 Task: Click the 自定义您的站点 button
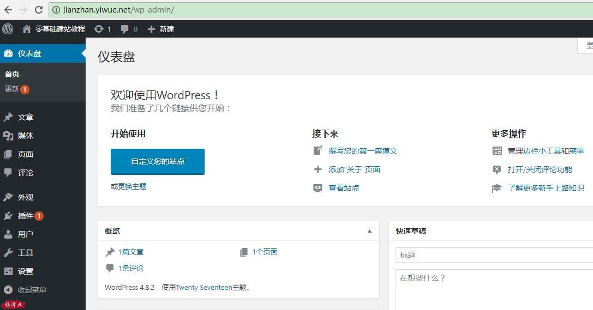[x=158, y=162]
